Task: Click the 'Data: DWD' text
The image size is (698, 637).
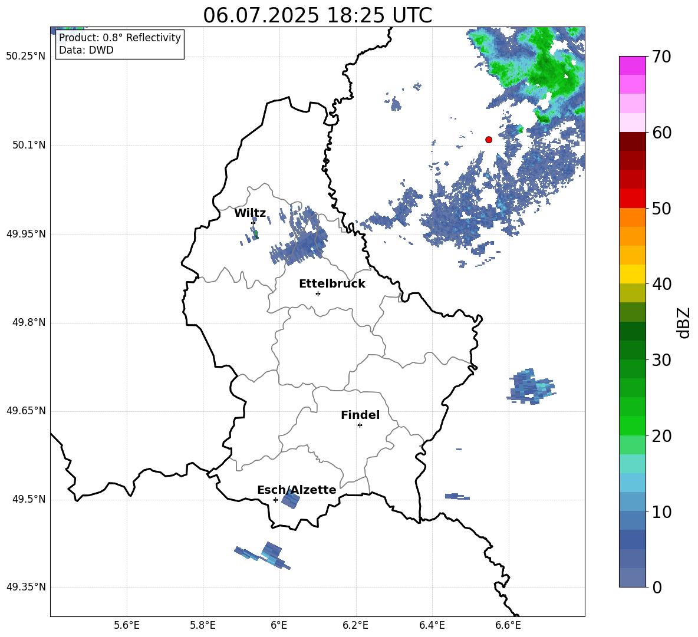Action: coord(86,50)
